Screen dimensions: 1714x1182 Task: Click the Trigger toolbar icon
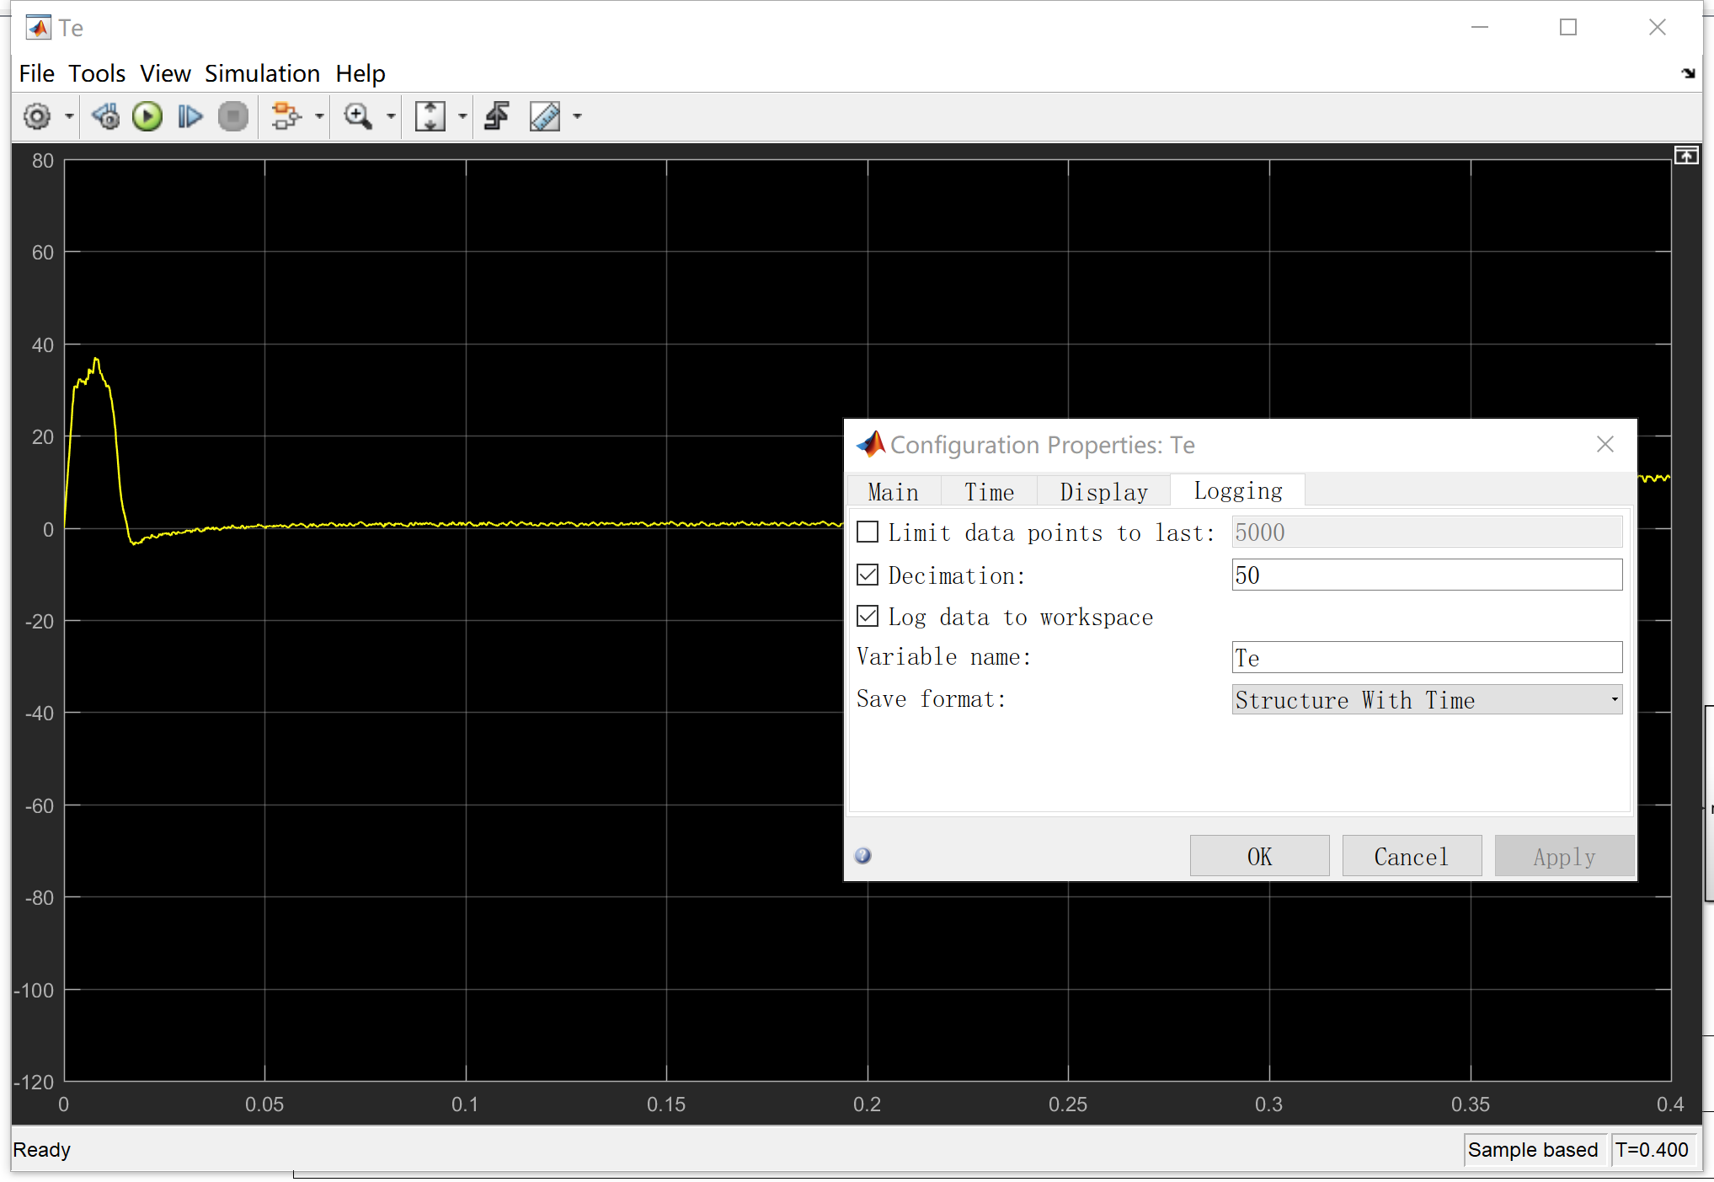coord(496,116)
